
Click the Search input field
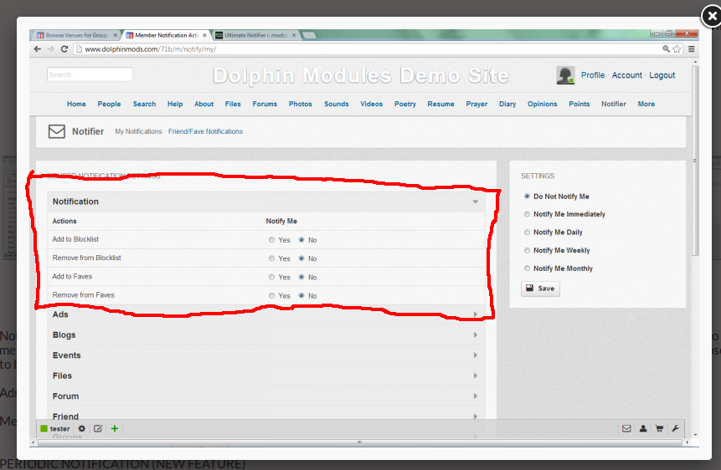pos(90,74)
